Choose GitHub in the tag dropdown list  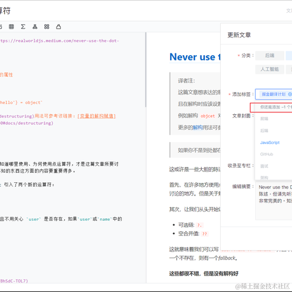coord(267,154)
